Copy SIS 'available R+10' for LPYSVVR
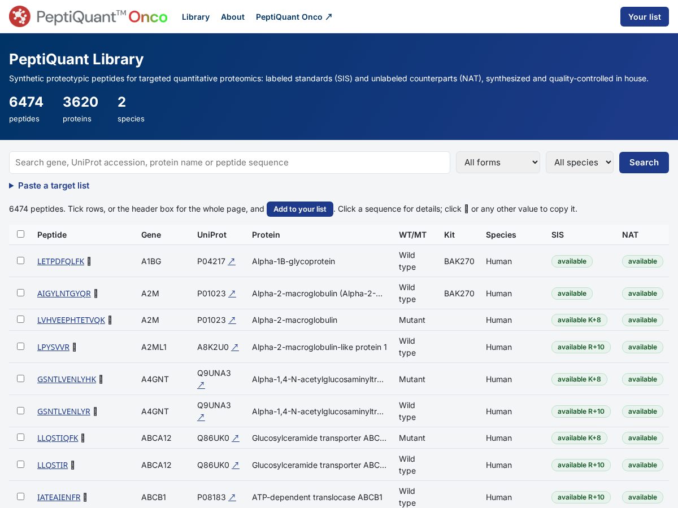 (581, 347)
